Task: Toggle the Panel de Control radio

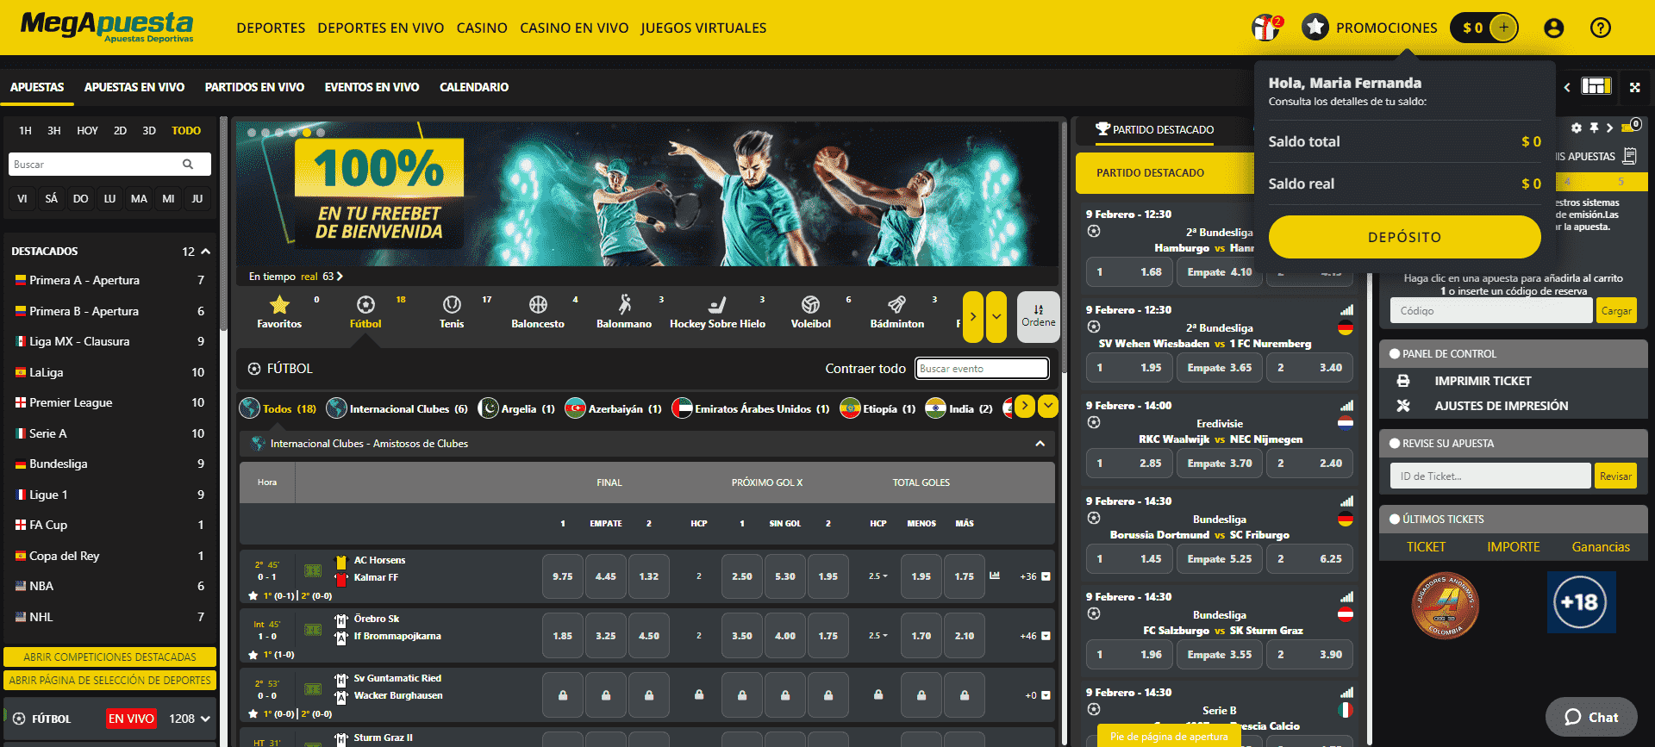Action: pyautogui.click(x=1394, y=353)
